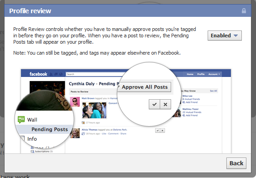
Task: Click the Home link in Facebook bar
Action: (x=190, y=74)
